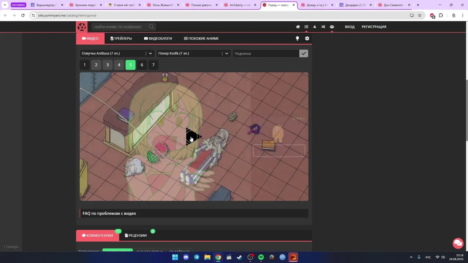Open Steam from the taskbar
468x263 pixels.
coord(239,257)
